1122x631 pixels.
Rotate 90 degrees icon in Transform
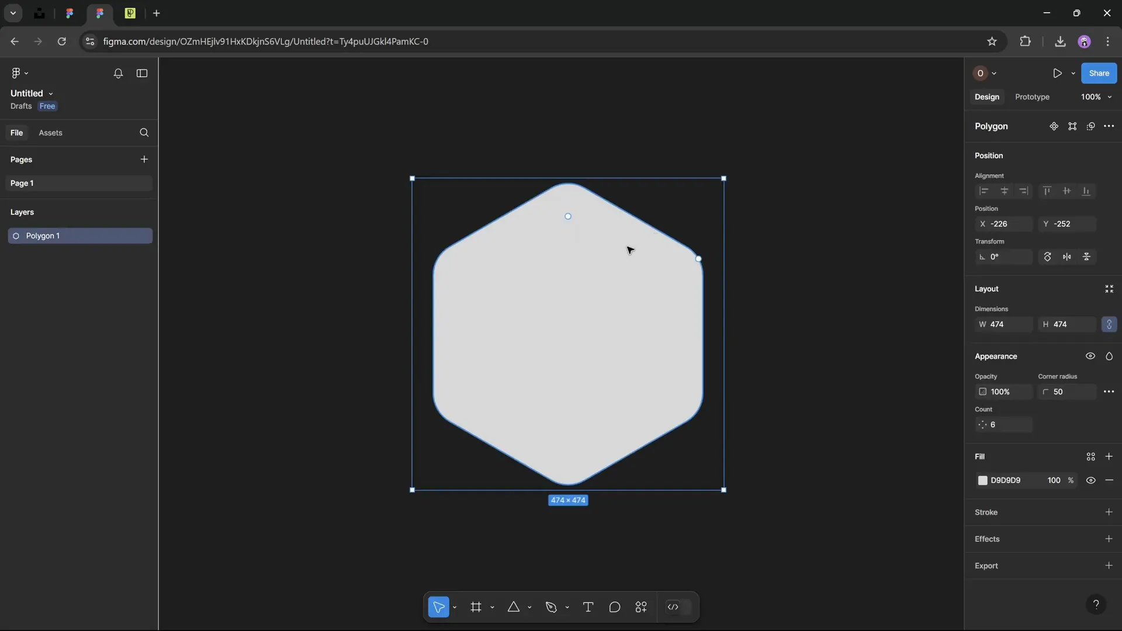(x=1048, y=257)
